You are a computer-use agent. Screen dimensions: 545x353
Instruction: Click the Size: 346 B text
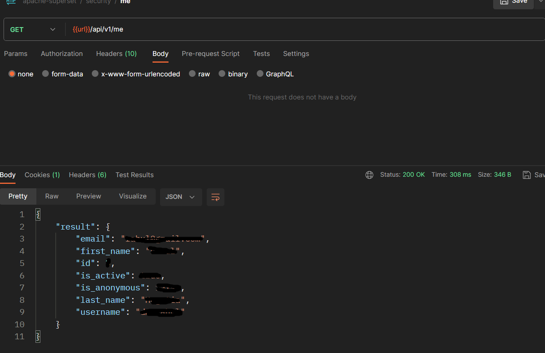494,175
